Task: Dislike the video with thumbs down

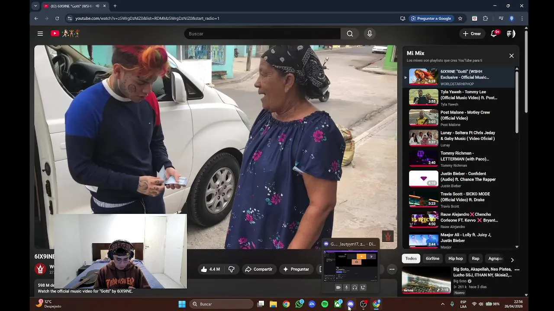Action: coord(232,269)
